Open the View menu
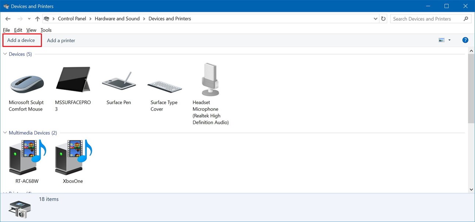Image resolution: width=475 pixels, height=222 pixels. (31, 30)
